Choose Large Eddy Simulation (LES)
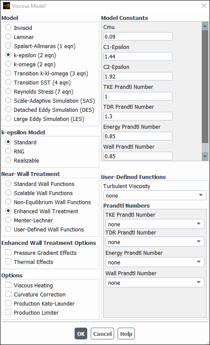 (x=8, y=119)
